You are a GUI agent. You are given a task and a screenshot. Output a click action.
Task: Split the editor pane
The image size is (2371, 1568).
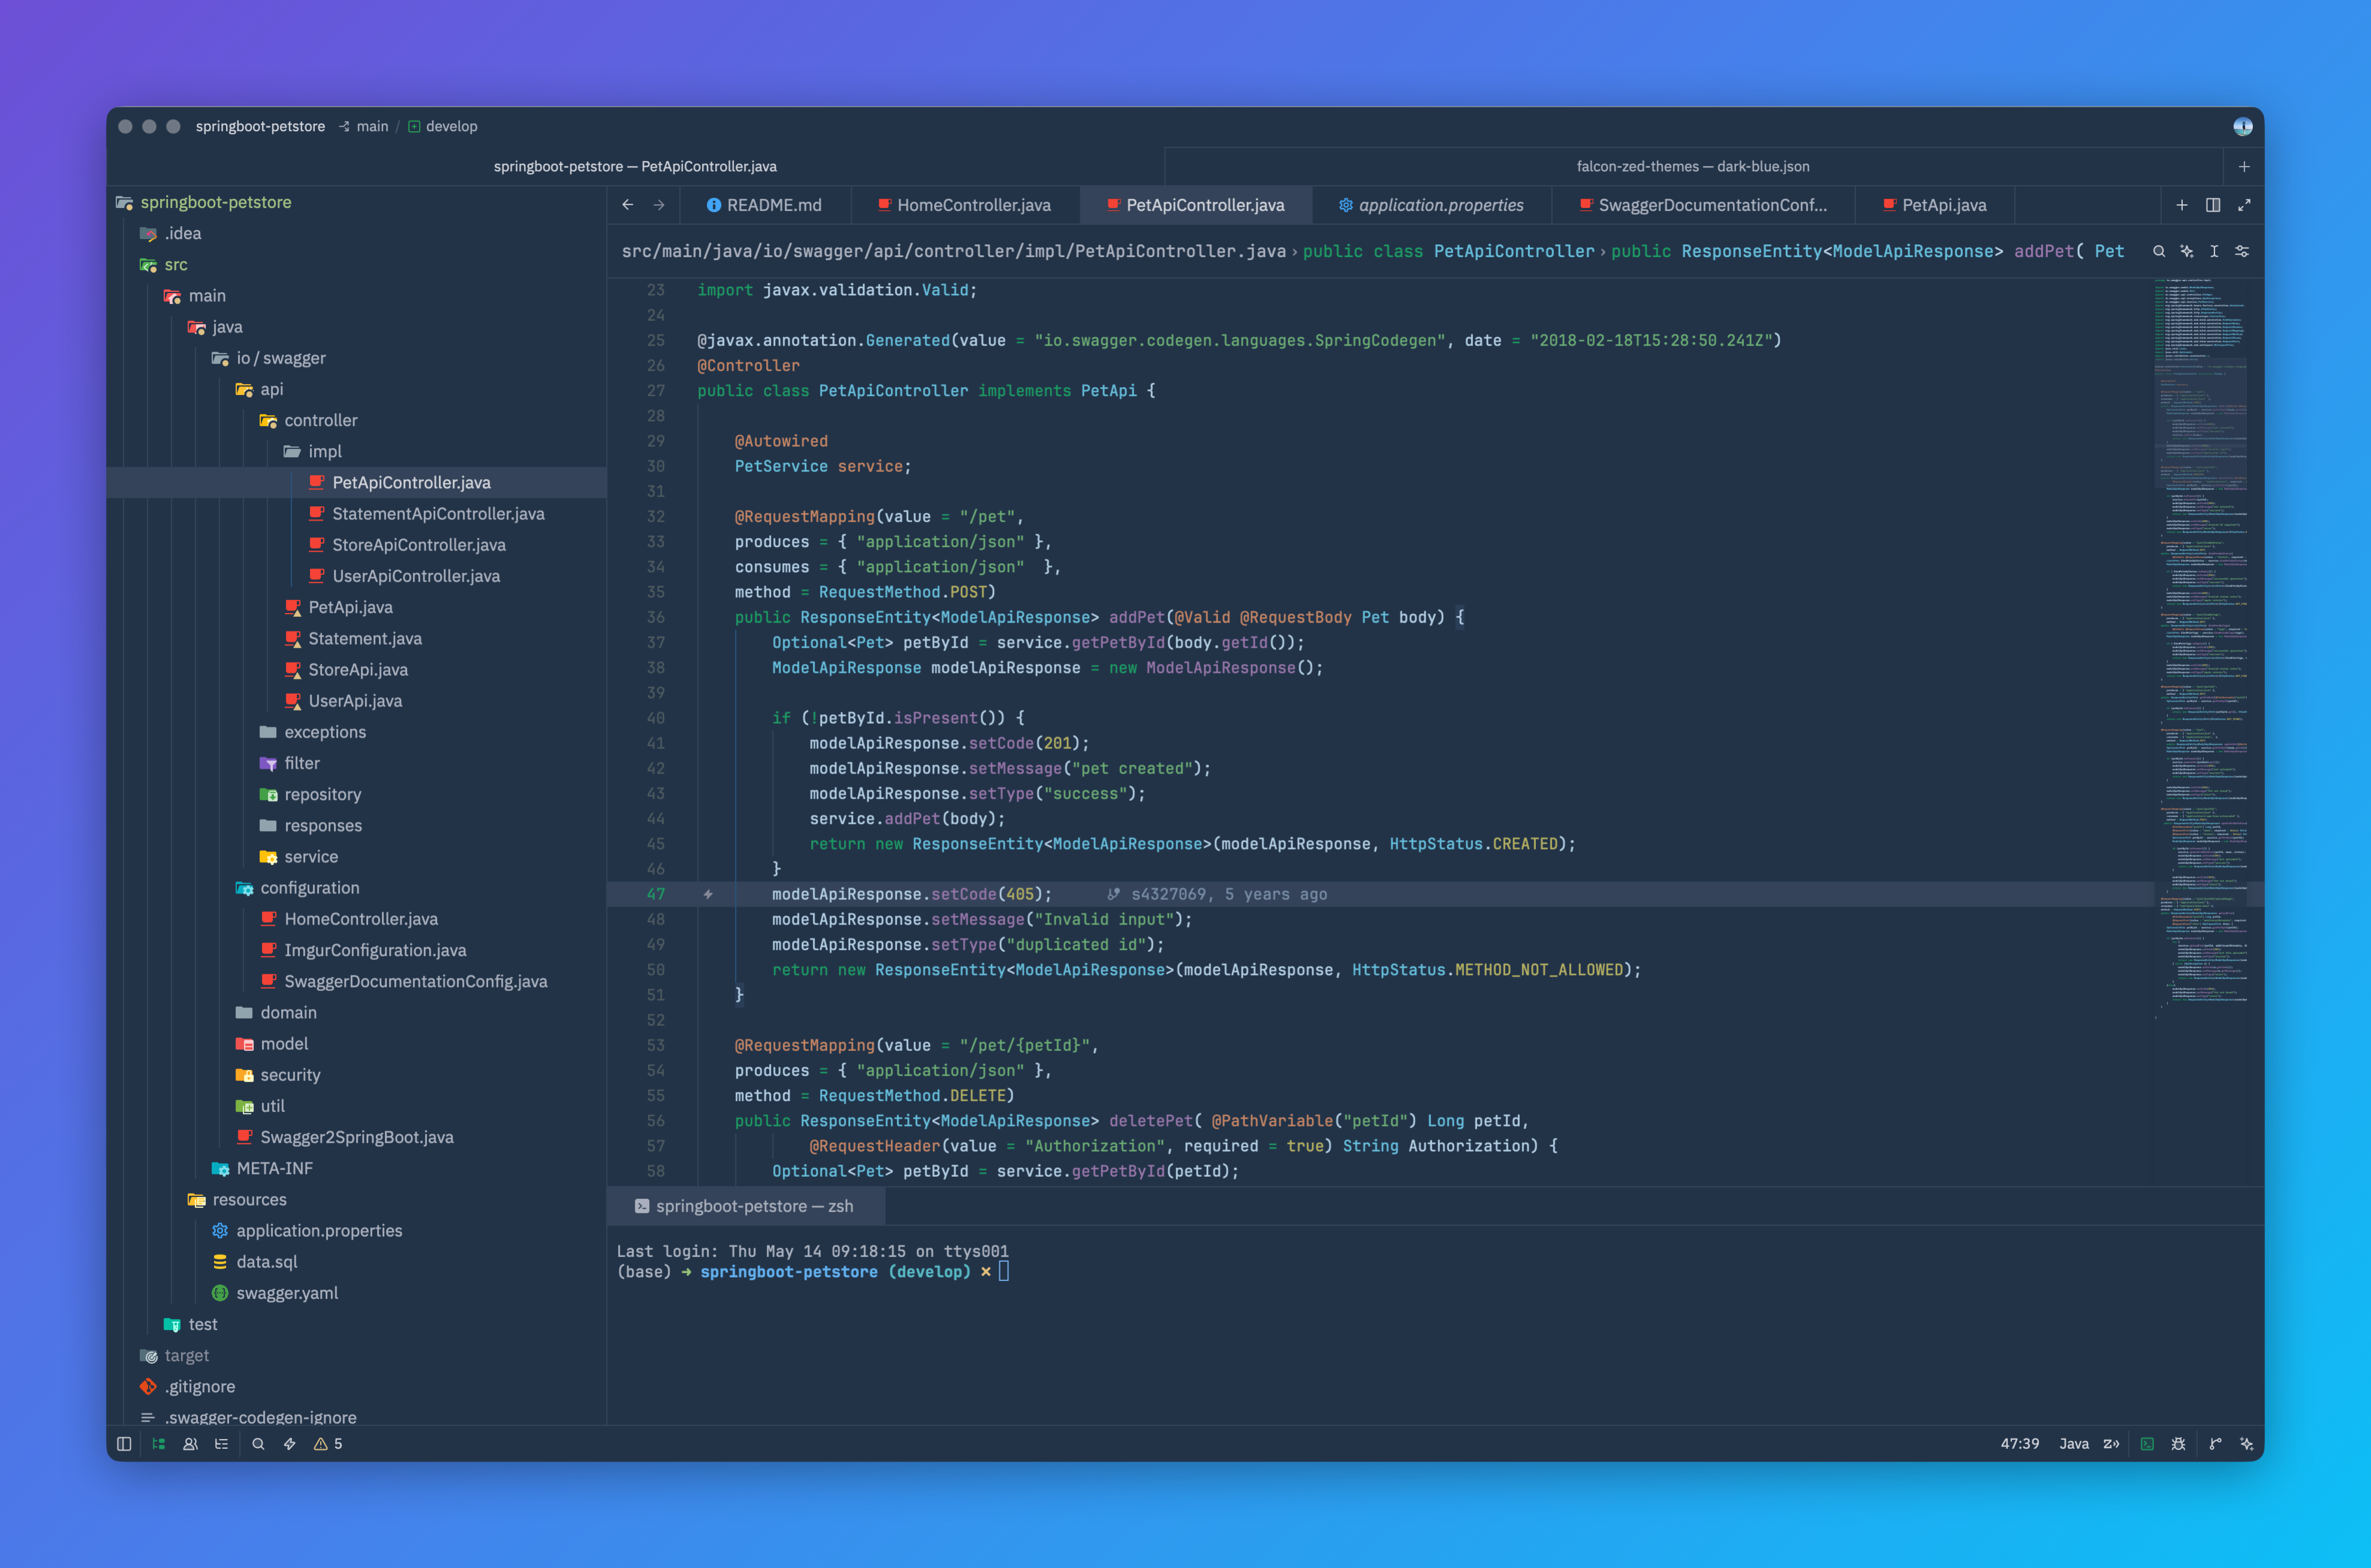2213,205
